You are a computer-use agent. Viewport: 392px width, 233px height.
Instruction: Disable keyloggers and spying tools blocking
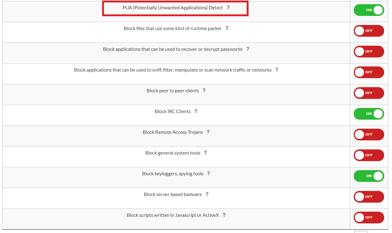coord(369,176)
